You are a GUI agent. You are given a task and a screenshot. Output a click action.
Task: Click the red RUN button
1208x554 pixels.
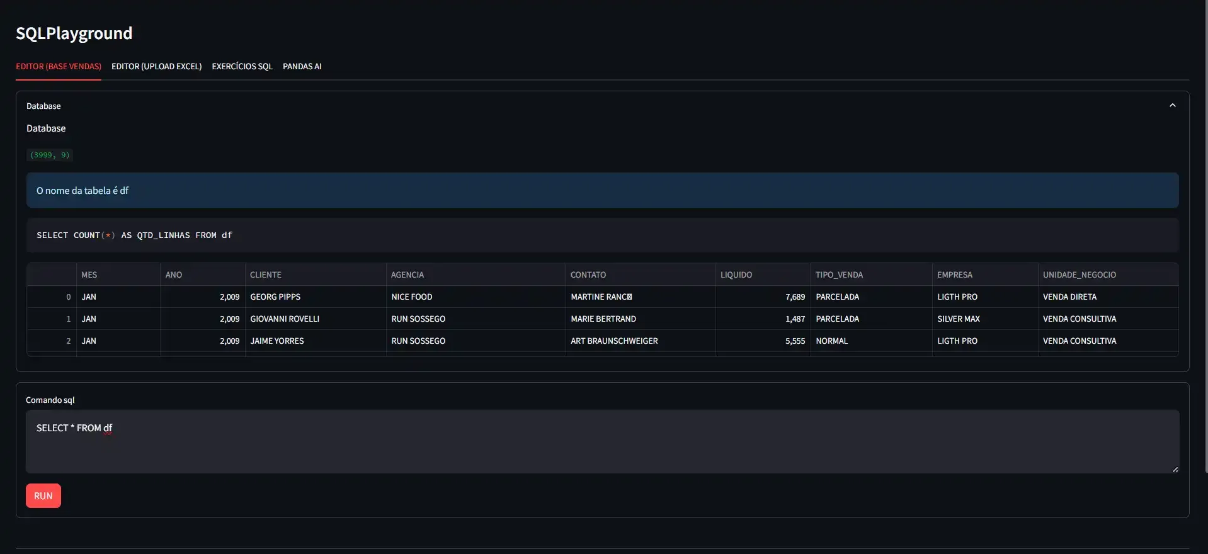pos(43,495)
